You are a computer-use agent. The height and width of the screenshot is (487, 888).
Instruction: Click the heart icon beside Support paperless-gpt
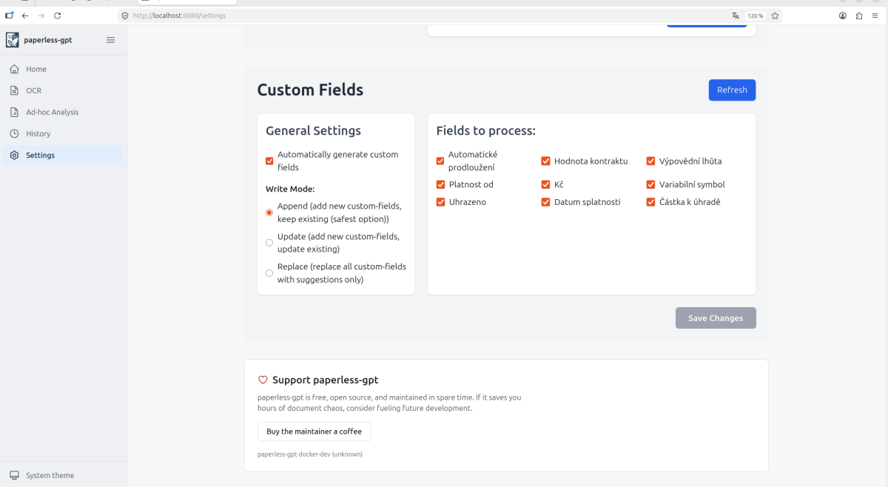pyautogui.click(x=263, y=380)
